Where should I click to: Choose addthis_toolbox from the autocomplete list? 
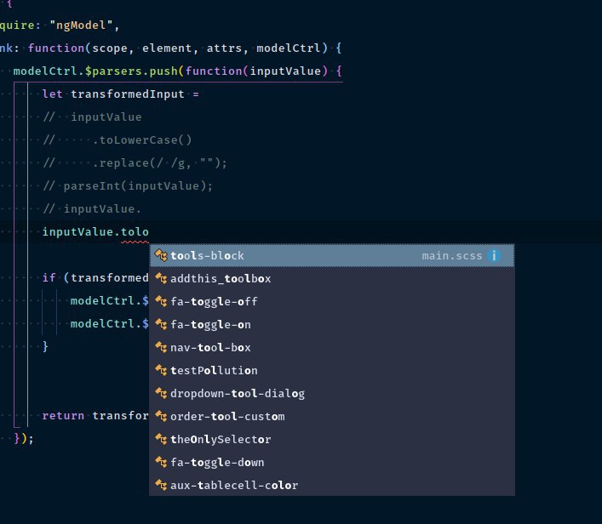332,278
